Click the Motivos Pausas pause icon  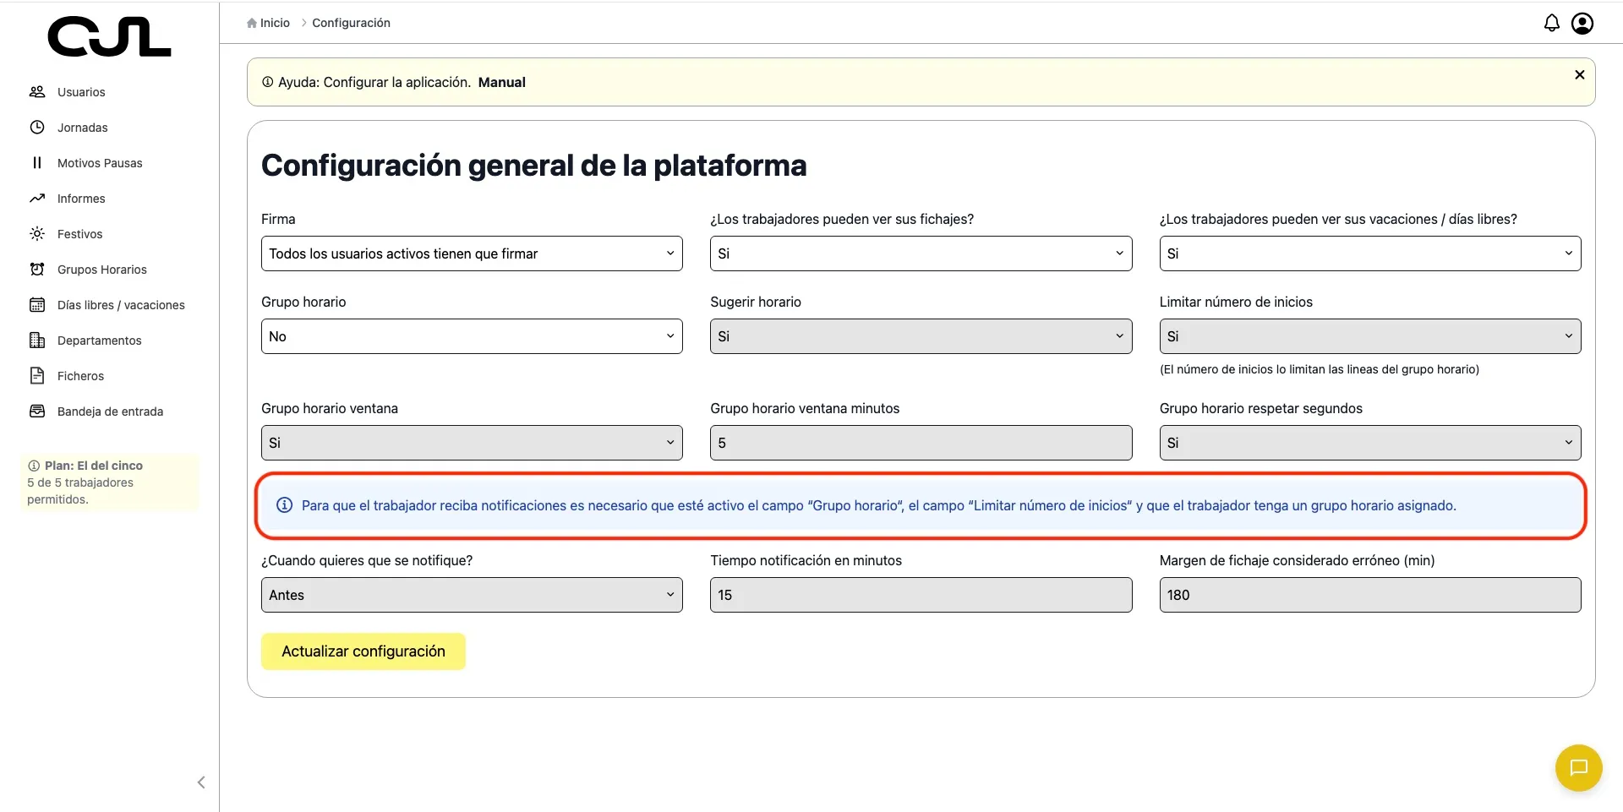point(37,163)
